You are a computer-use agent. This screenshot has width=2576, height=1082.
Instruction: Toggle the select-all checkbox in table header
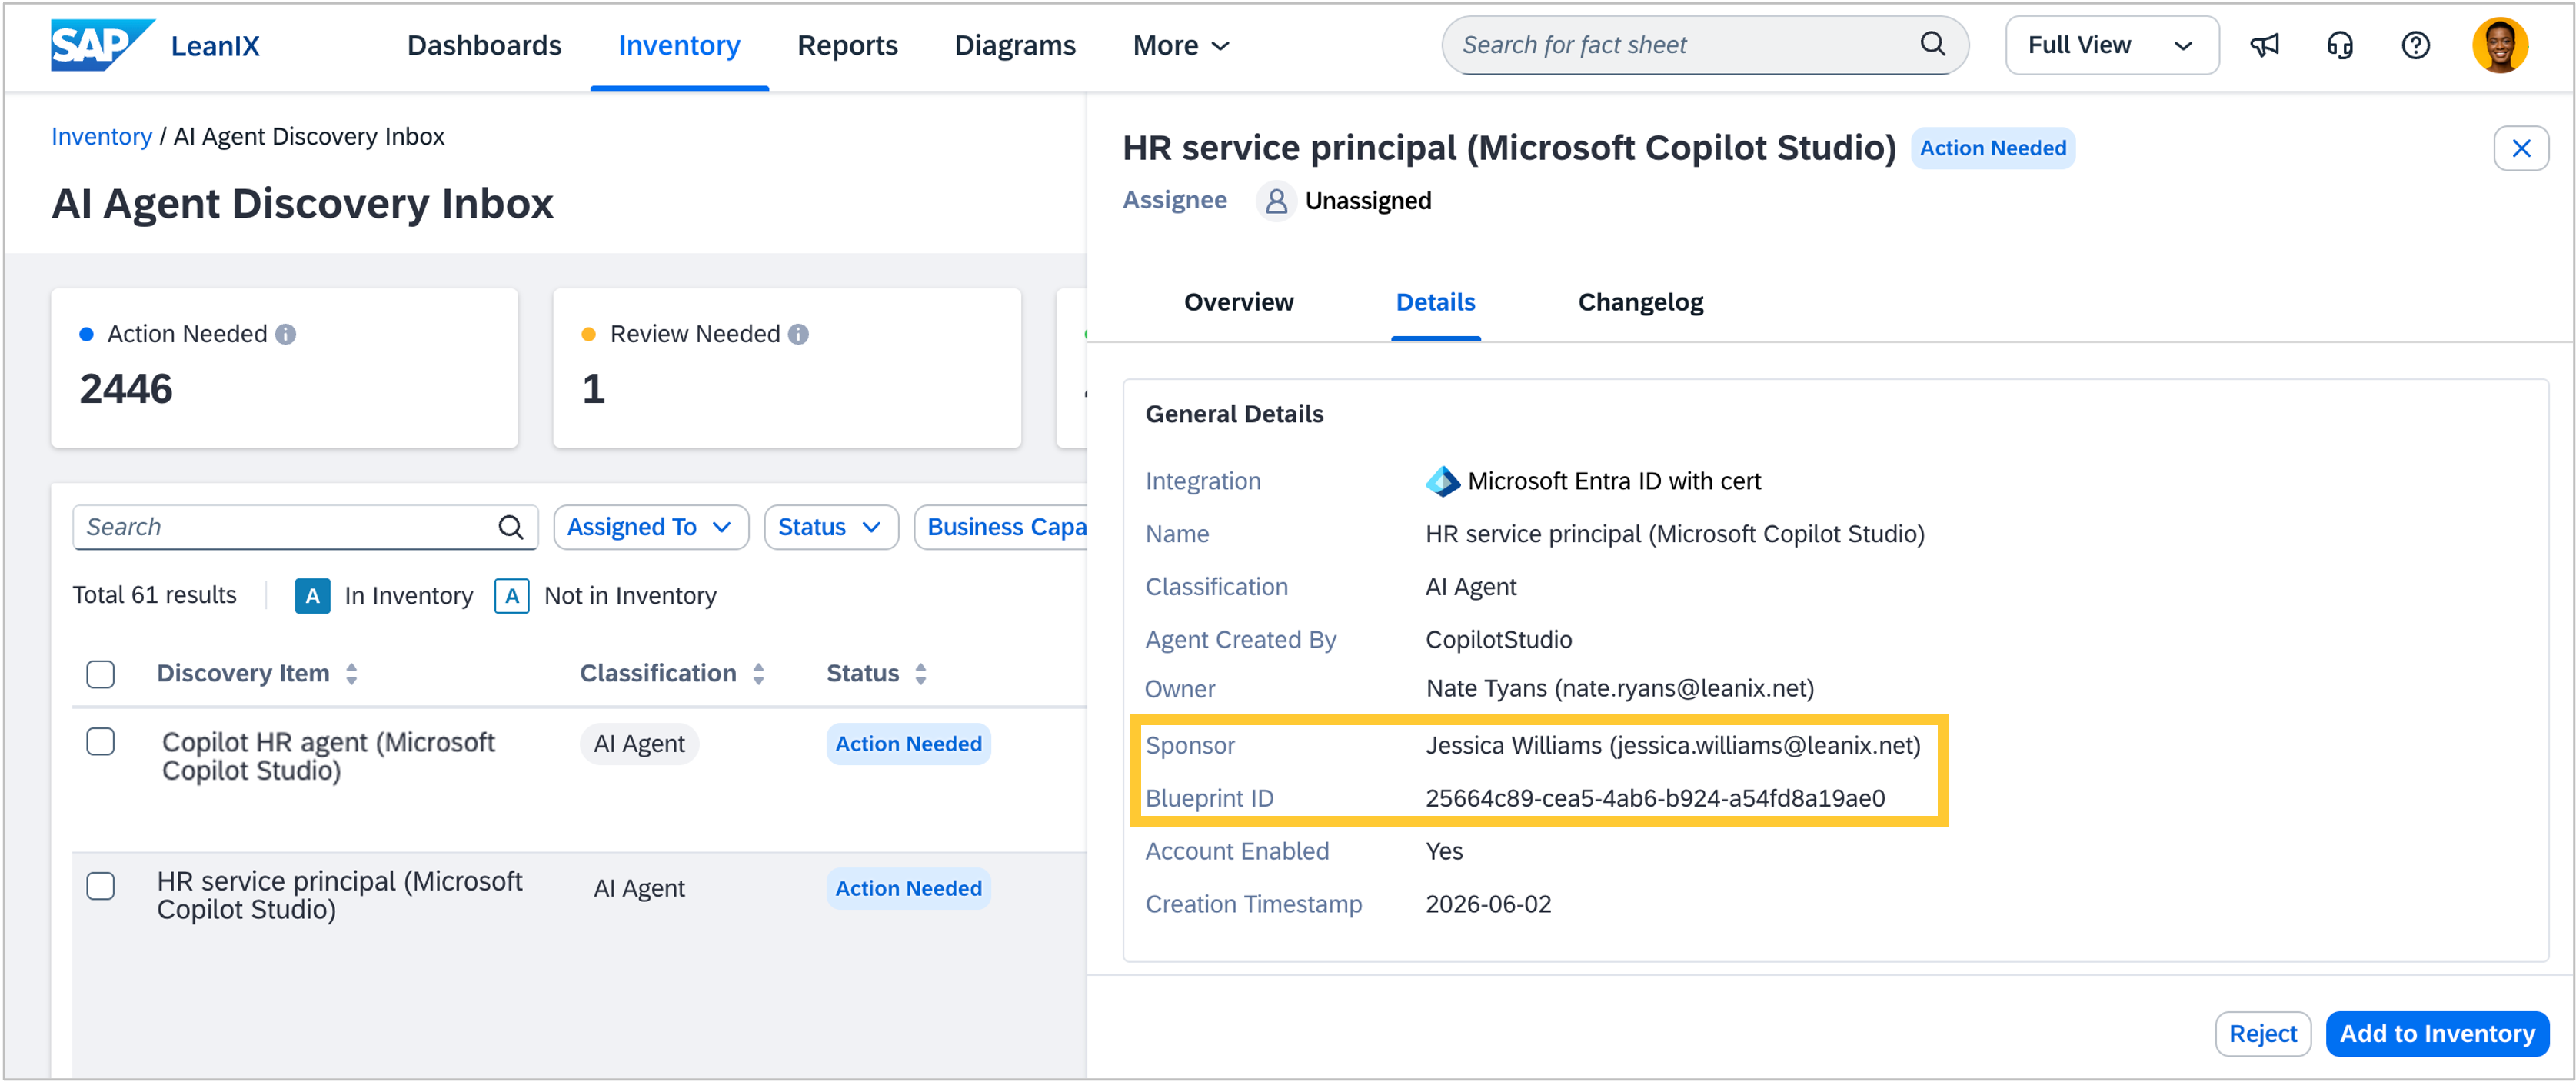pos(101,674)
